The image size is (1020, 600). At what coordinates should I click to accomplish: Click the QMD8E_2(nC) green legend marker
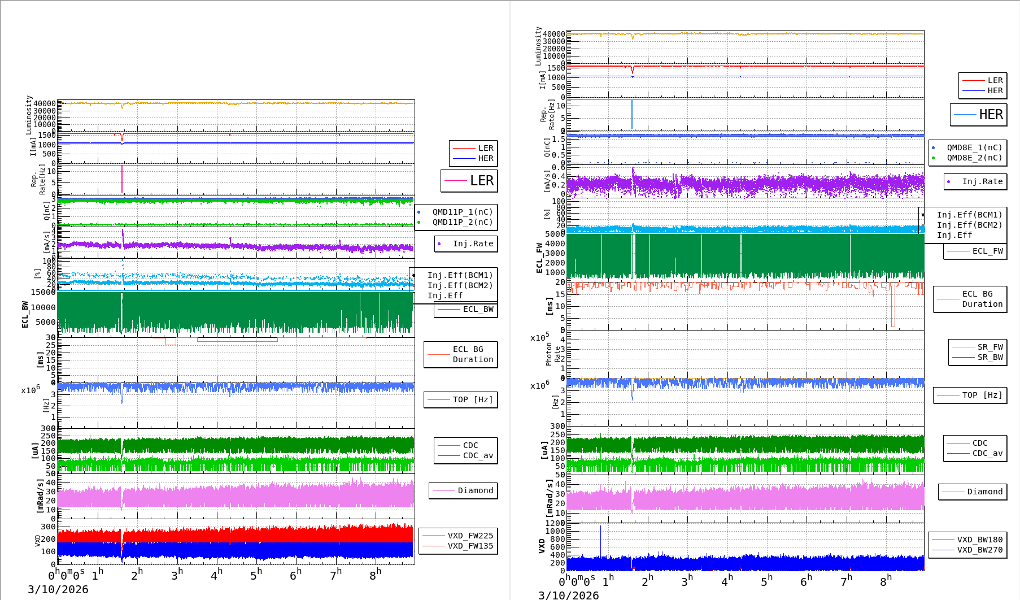[933, 158]
